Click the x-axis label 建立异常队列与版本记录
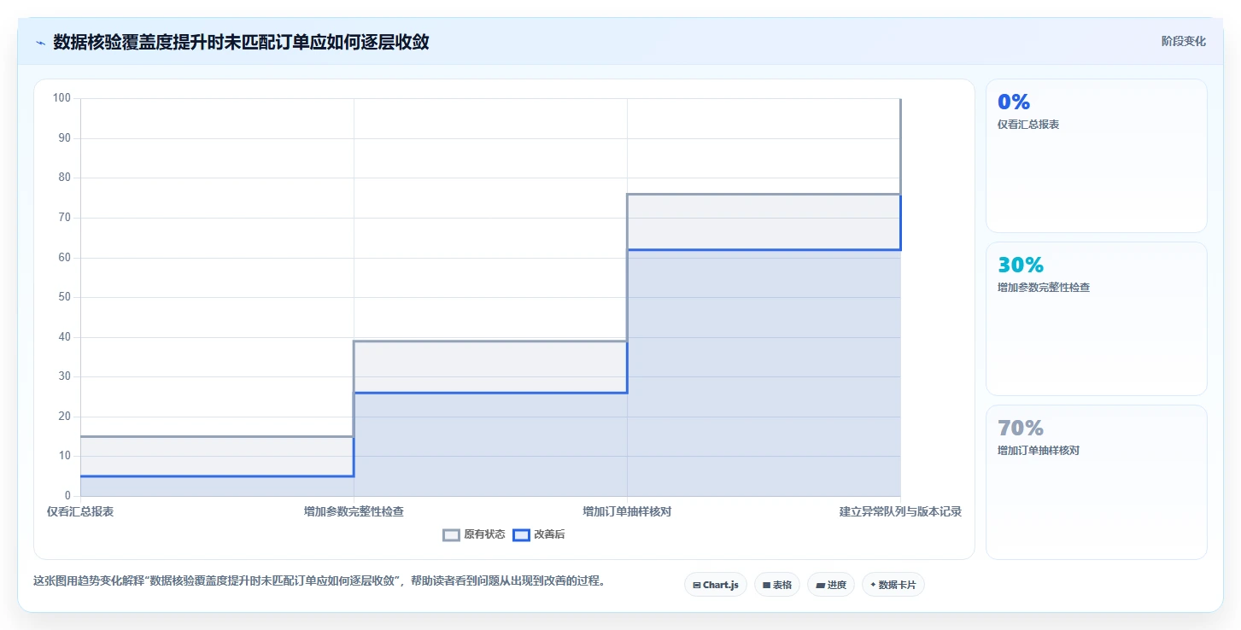Screen dimensions: 1241x630 900,511
